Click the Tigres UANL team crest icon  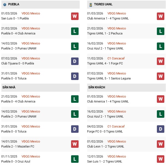[90, 4]
